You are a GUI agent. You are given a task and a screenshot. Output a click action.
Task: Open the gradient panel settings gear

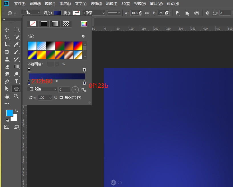coord(84,36)
